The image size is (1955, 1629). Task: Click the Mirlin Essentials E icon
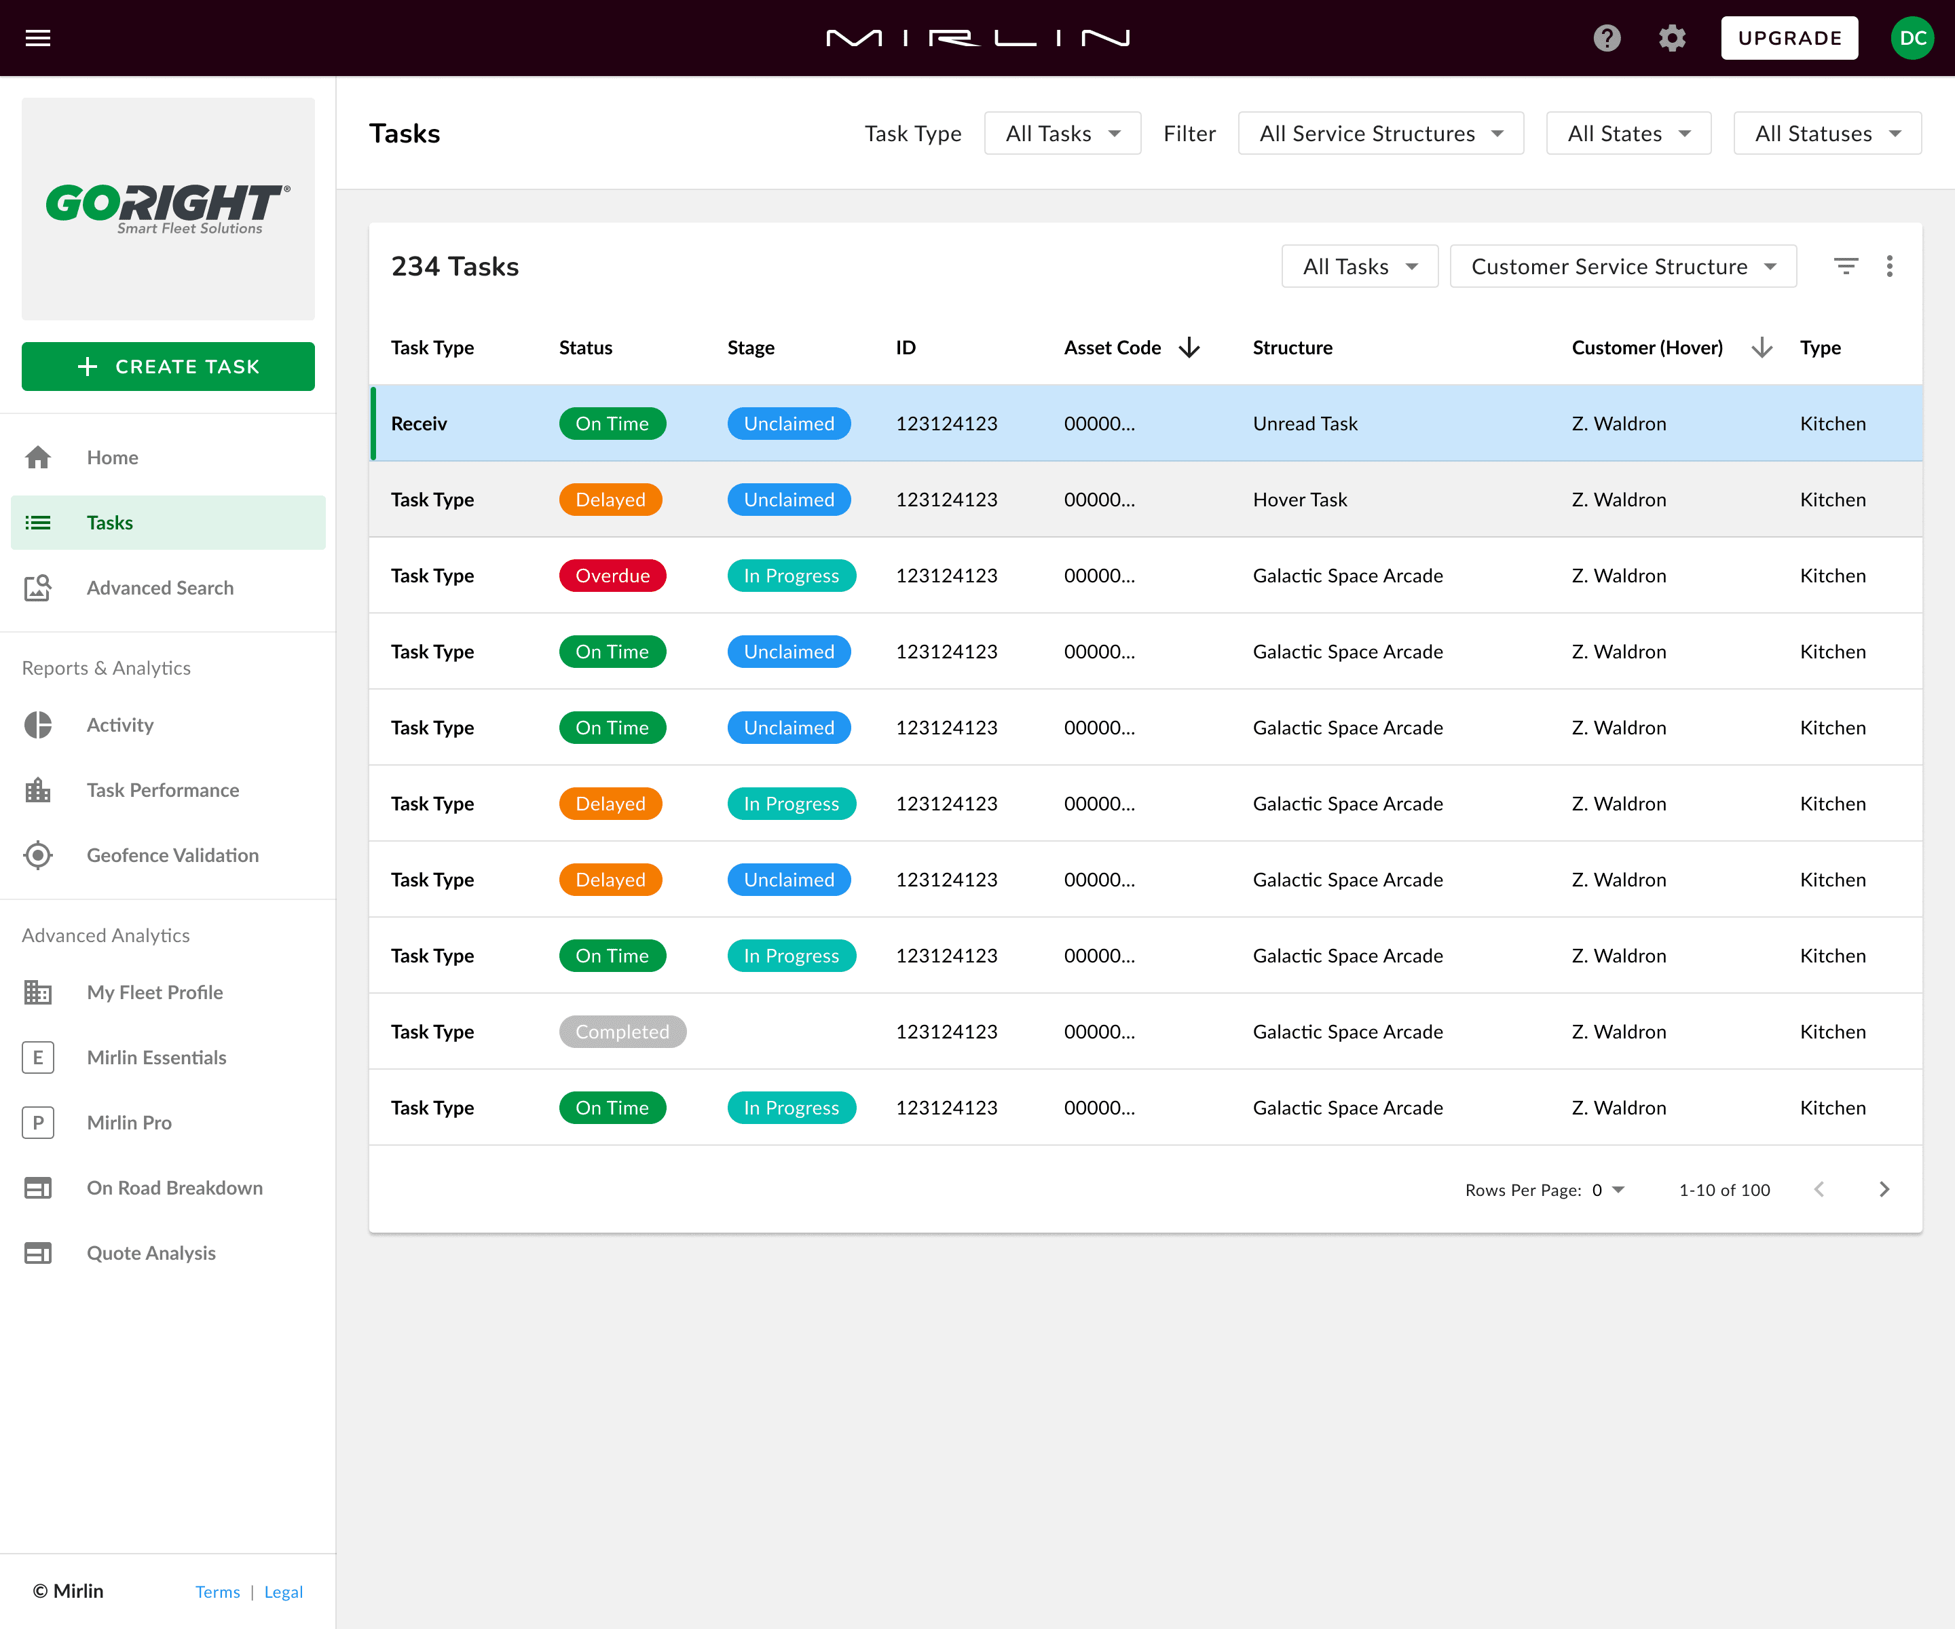(38, 1057)
